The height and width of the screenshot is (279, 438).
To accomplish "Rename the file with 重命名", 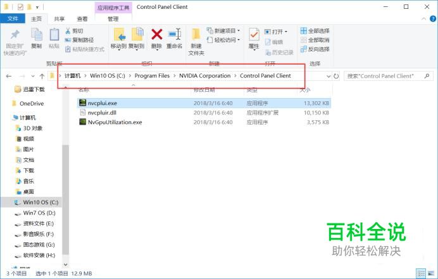I will (174, 39).
